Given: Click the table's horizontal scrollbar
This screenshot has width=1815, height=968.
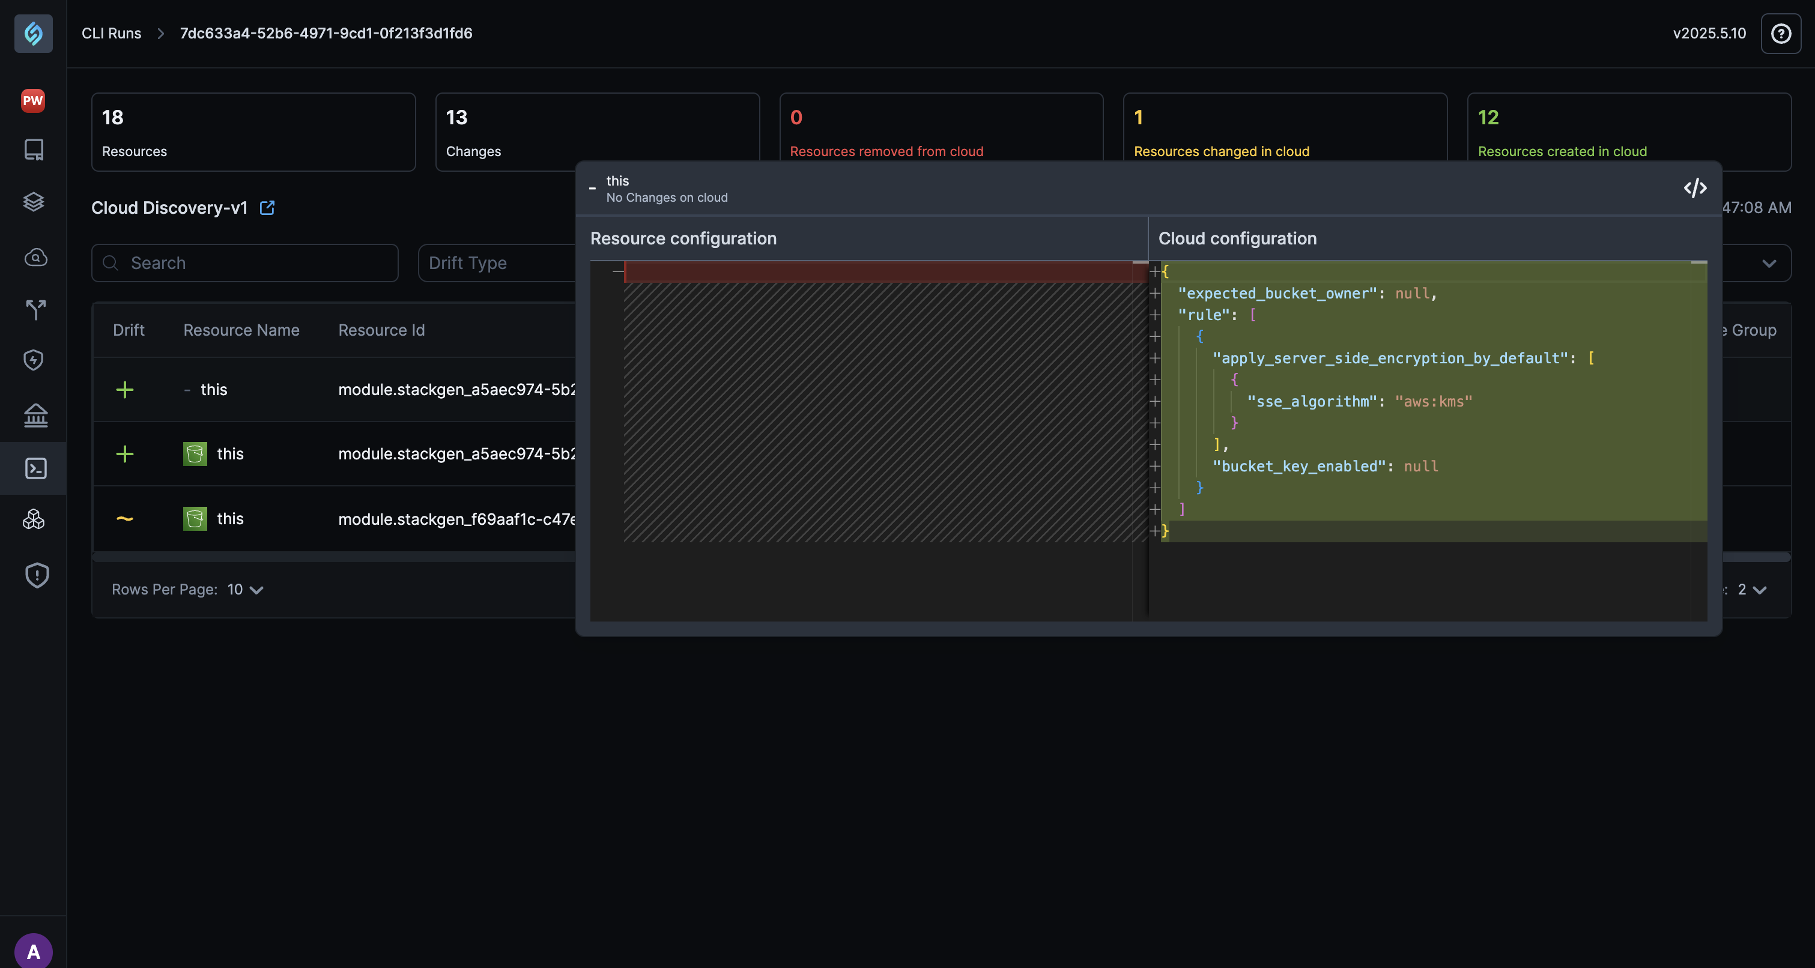Looking at the screenshot, I should point(334,557).
